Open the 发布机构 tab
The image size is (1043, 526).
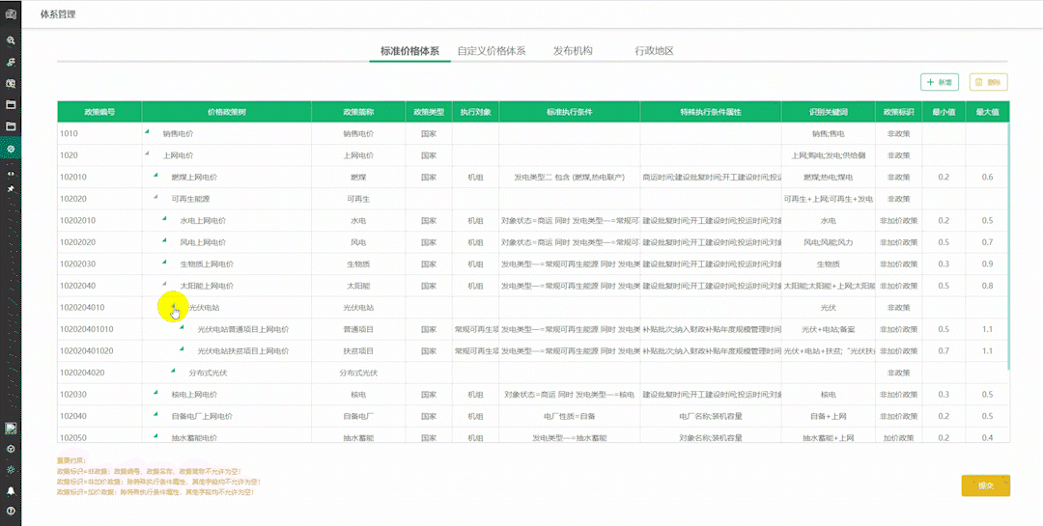click(x=573, y=51)
